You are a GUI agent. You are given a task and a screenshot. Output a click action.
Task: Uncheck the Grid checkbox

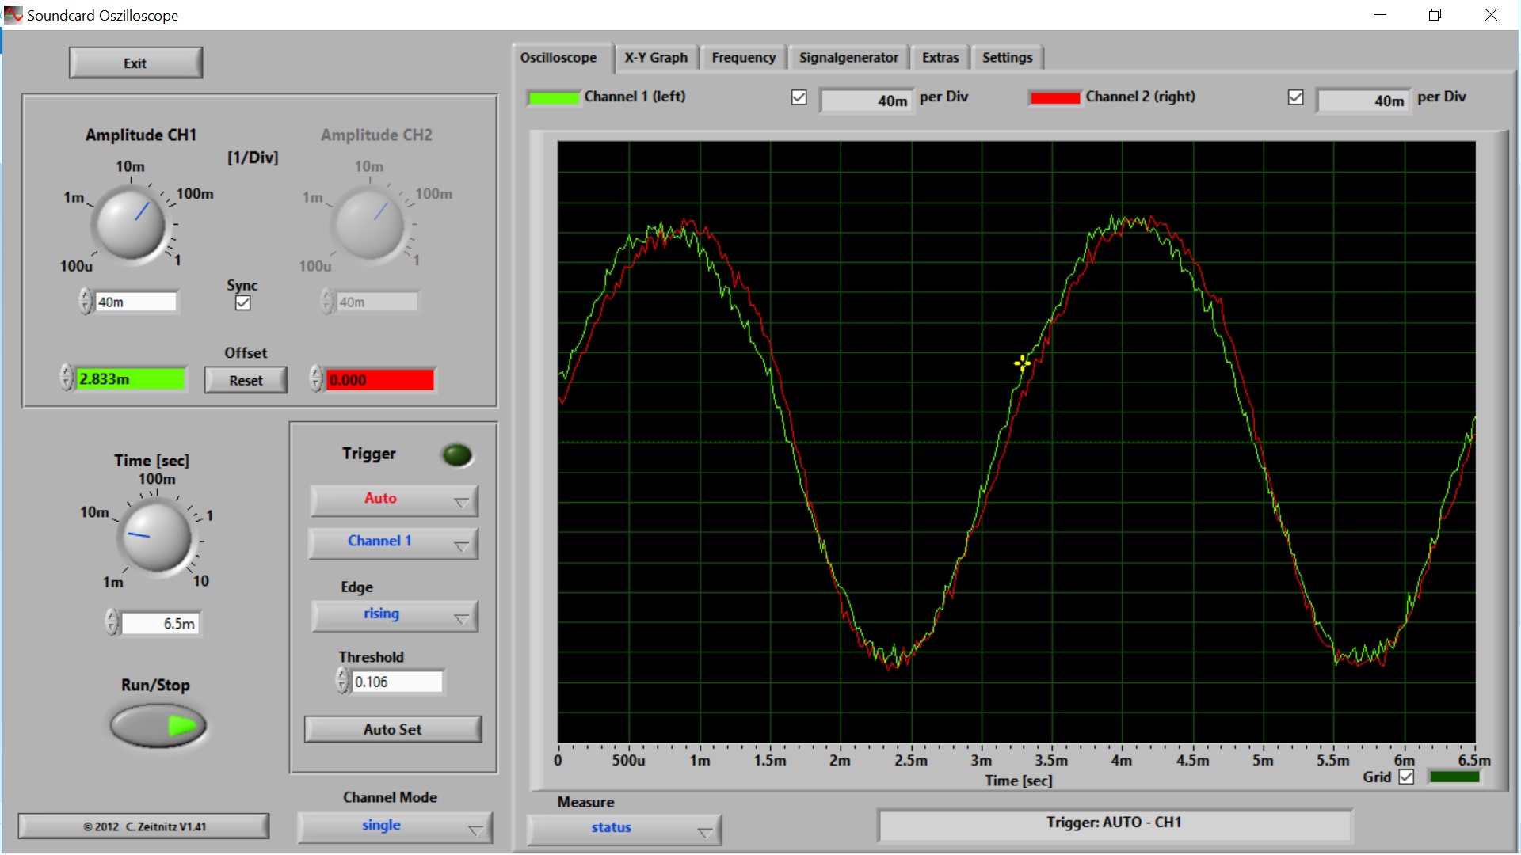click(1406, 777)
